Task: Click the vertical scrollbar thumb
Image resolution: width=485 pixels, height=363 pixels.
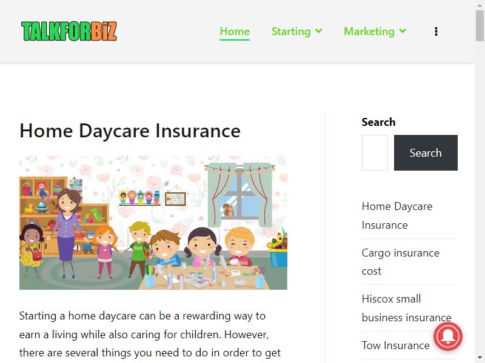Action: coord(480,25)
